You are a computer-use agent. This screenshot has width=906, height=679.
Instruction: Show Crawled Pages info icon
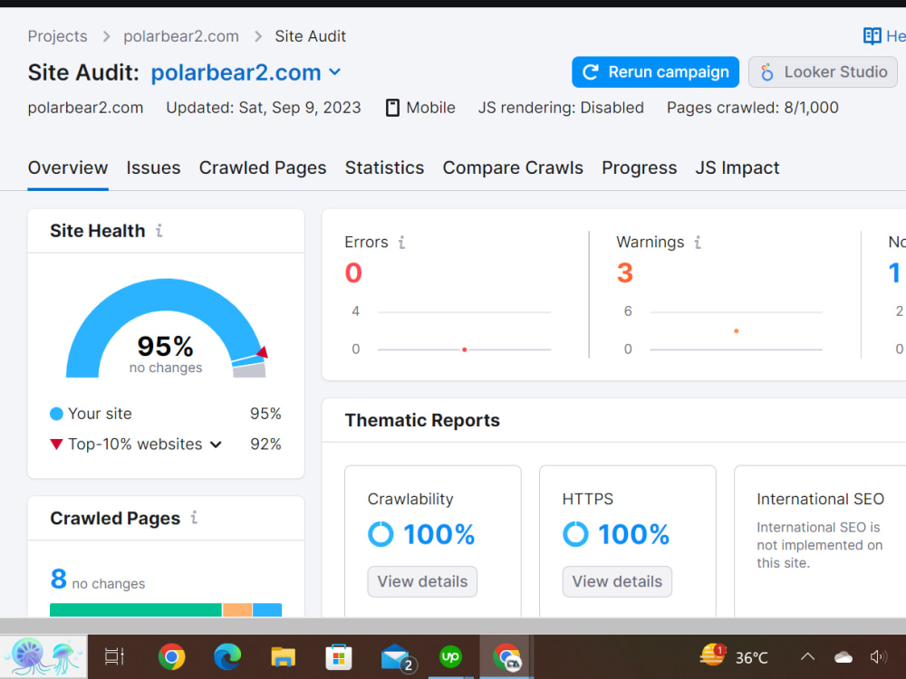(x=194, y=518)
